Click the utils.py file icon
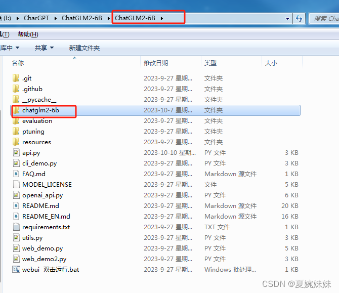Screen dimensions: 339x293 [x=16, y=237]
